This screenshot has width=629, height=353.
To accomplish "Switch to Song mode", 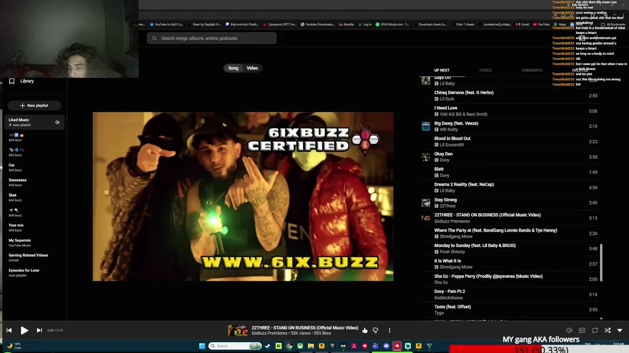I will coord(233,68).
